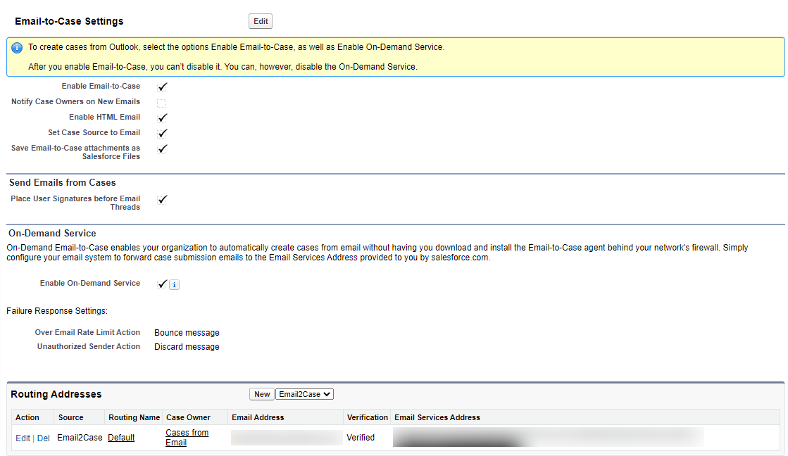
Task: Toggle the Enable On-Demand Service checkbox
Action: [x=162, y=284]
